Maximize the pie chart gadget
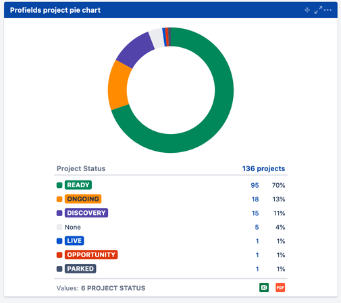 pos(318,10)
